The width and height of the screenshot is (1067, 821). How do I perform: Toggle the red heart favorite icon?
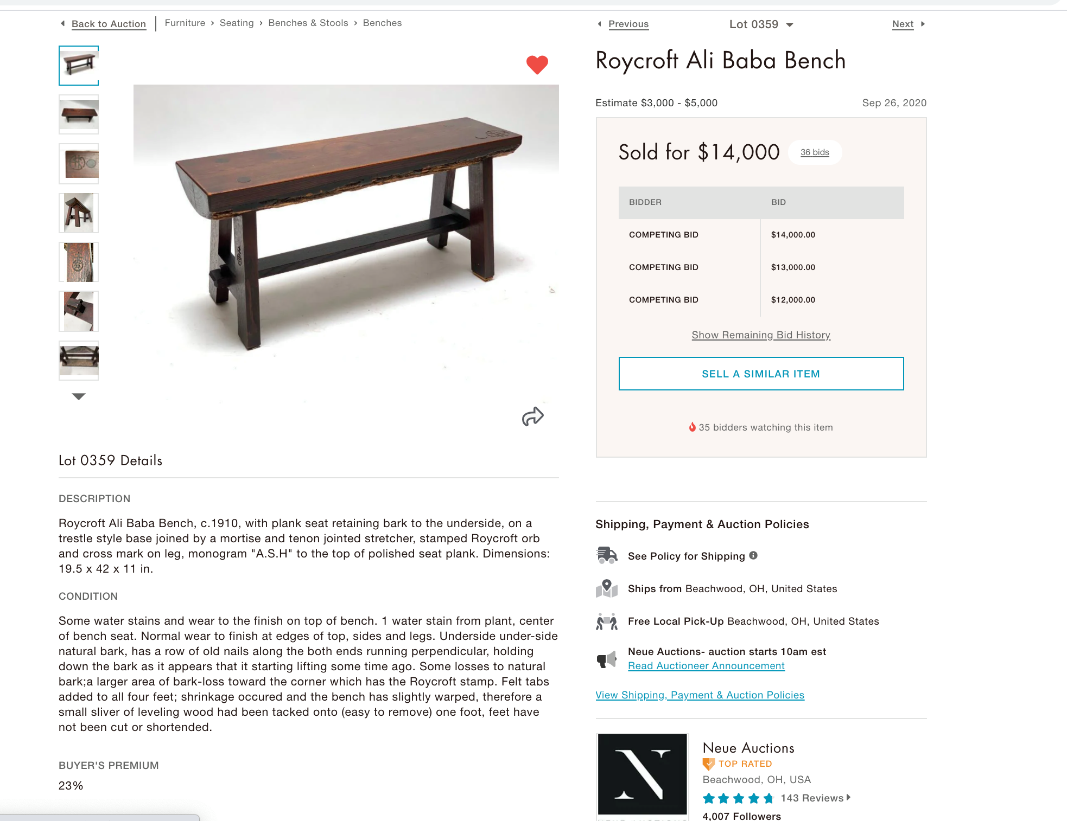pos(537,65)
